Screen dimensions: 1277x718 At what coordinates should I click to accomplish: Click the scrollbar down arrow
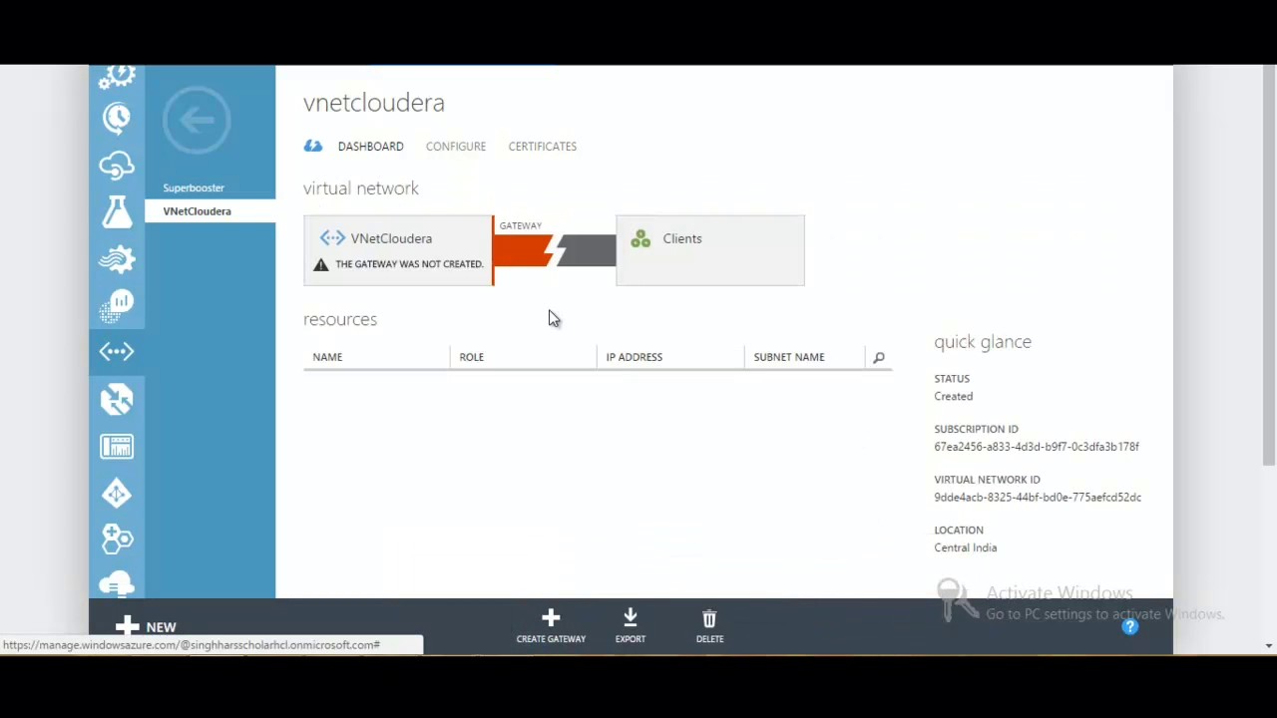pos(1268,645)
